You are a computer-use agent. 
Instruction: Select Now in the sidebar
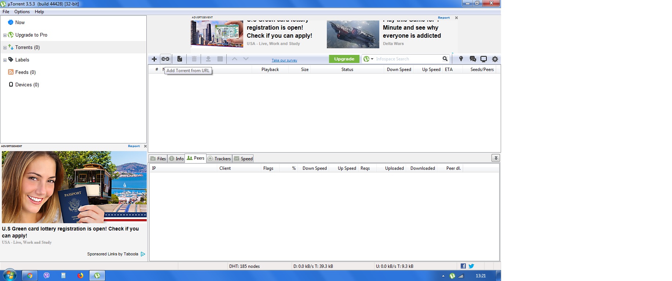20,22
